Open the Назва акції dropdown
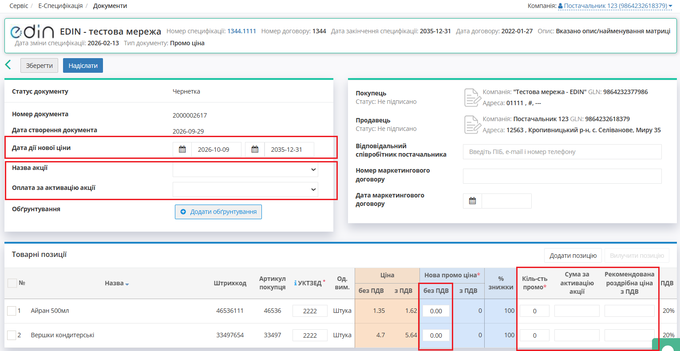Viewport: 680px width, 351px height. point(245,170)
